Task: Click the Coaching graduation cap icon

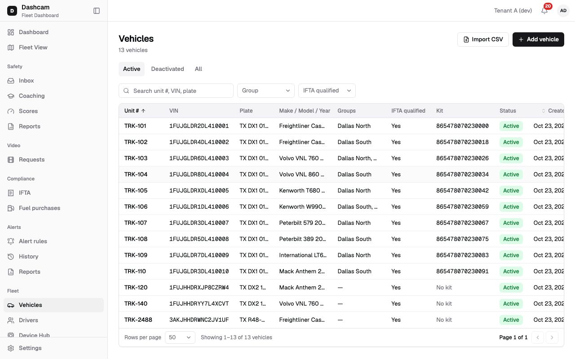Action: 11,96
